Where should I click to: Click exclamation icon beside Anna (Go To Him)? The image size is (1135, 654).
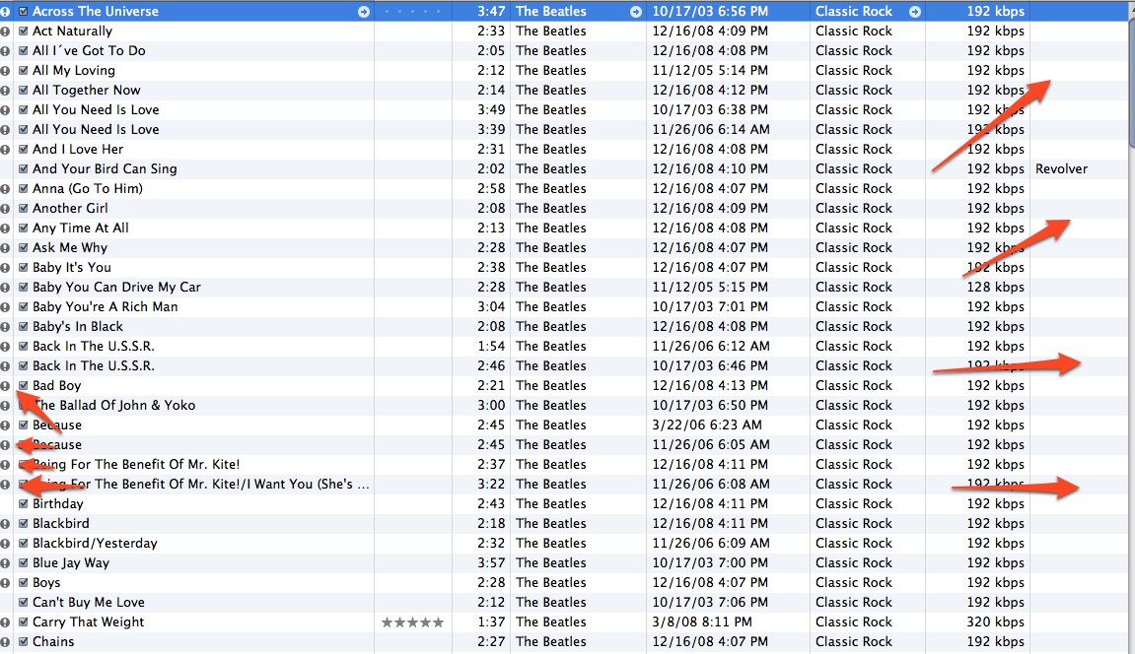5,188
